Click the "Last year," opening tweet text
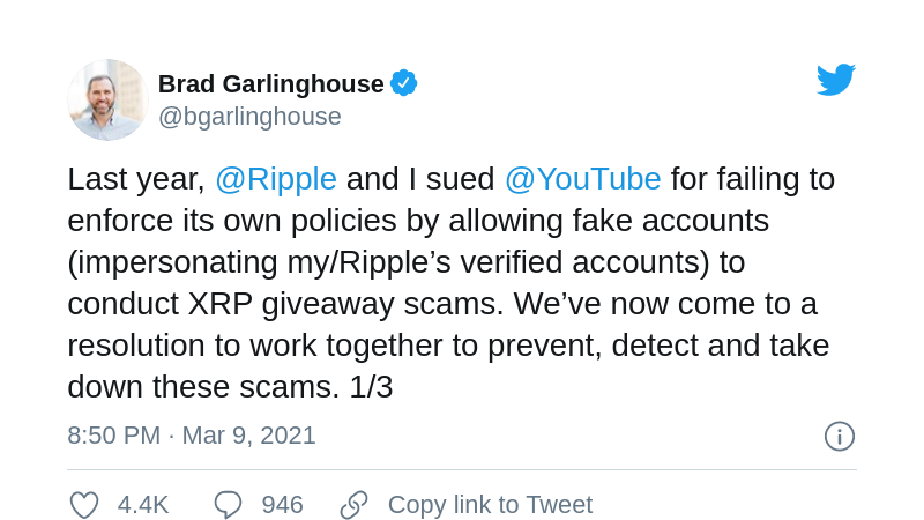The width and height of the screenshot is (924, 520). 136,180
